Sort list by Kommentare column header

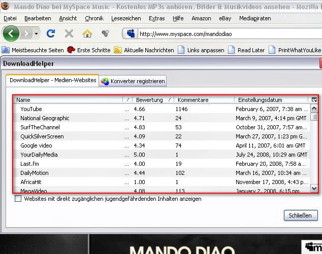204,100
